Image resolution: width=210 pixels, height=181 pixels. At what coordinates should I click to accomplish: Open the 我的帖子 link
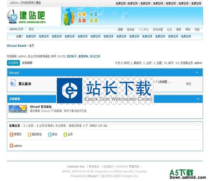pos(72,56)
